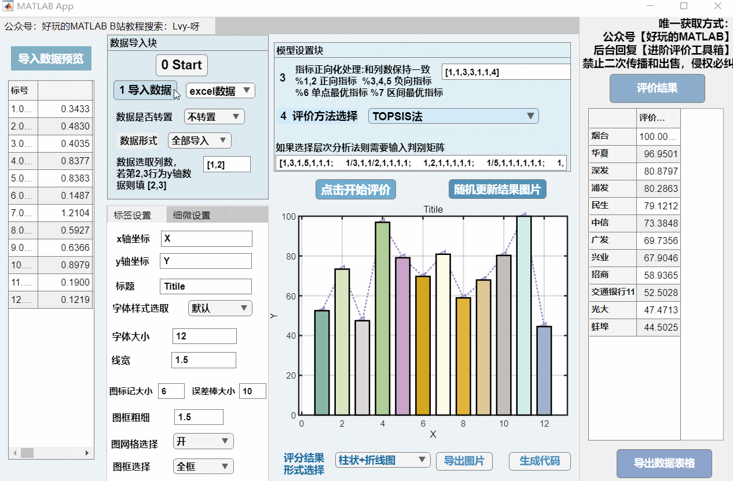Open the 图网格选择 dropdown showing 开
This screenshot has height=481, width=733.
coord(203,441)
